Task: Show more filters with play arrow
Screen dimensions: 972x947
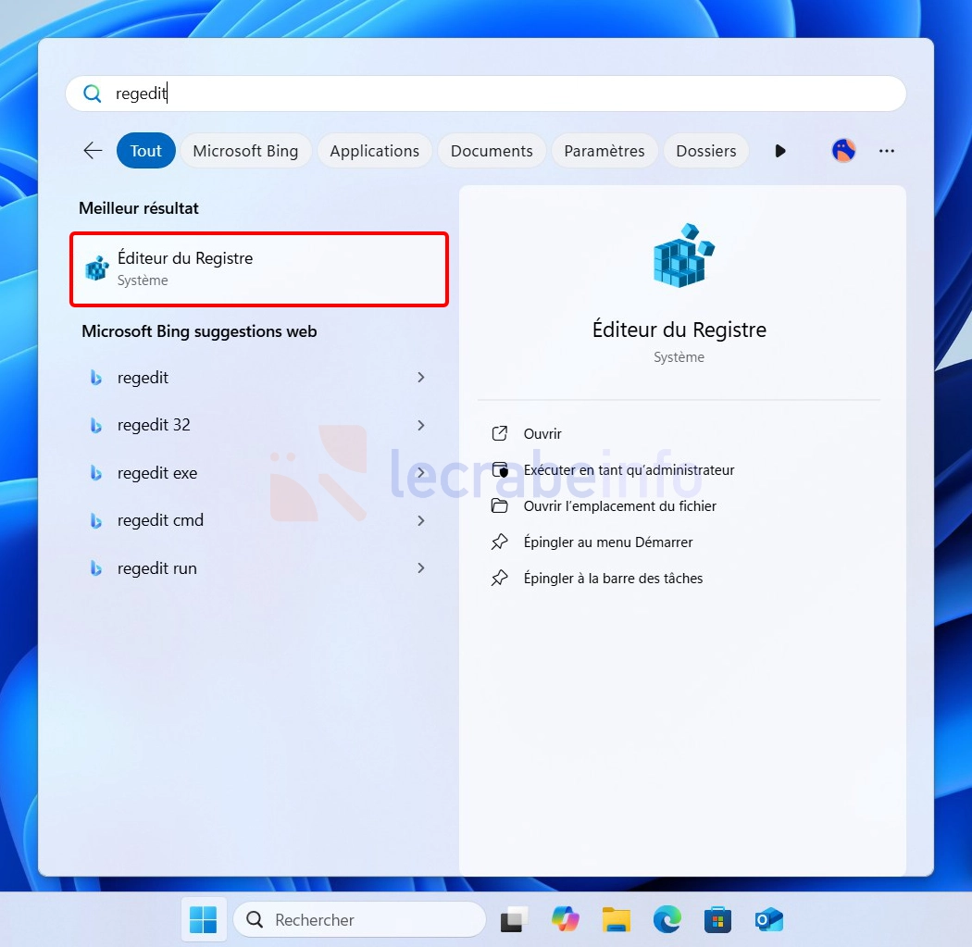Action: 780,151
